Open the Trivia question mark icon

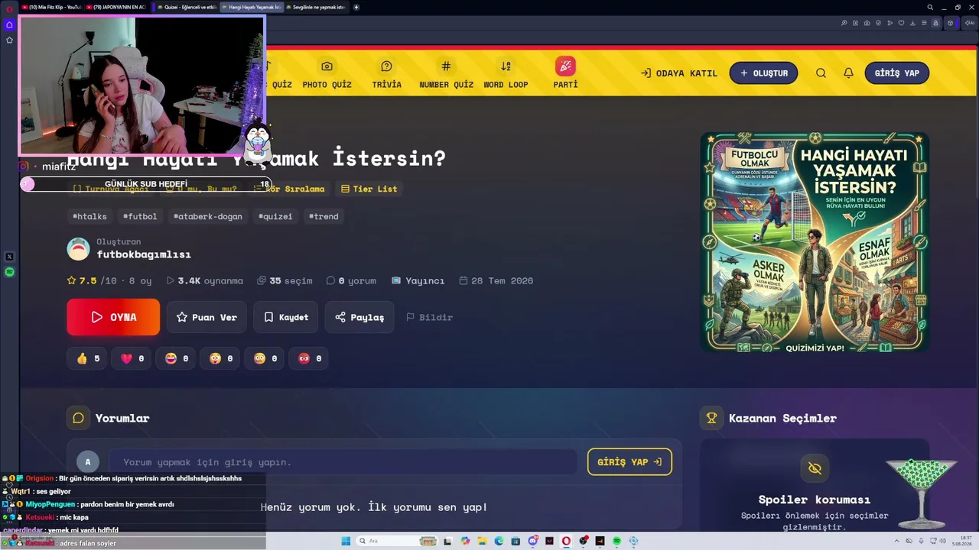pos(386,66)
